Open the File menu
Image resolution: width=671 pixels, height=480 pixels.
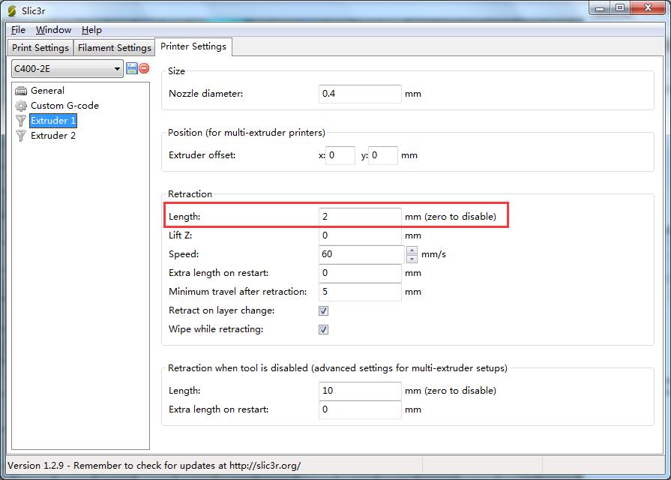18,30
